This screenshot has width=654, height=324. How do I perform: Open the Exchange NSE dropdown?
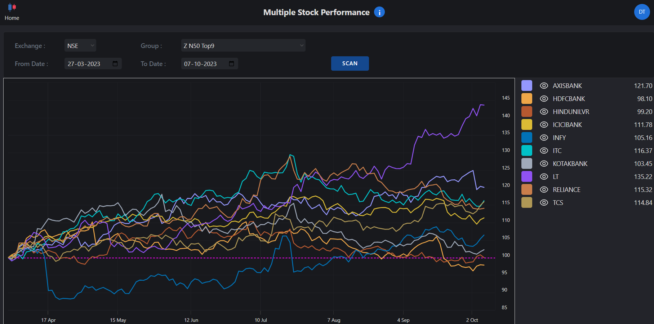click(x=80, y=45)
